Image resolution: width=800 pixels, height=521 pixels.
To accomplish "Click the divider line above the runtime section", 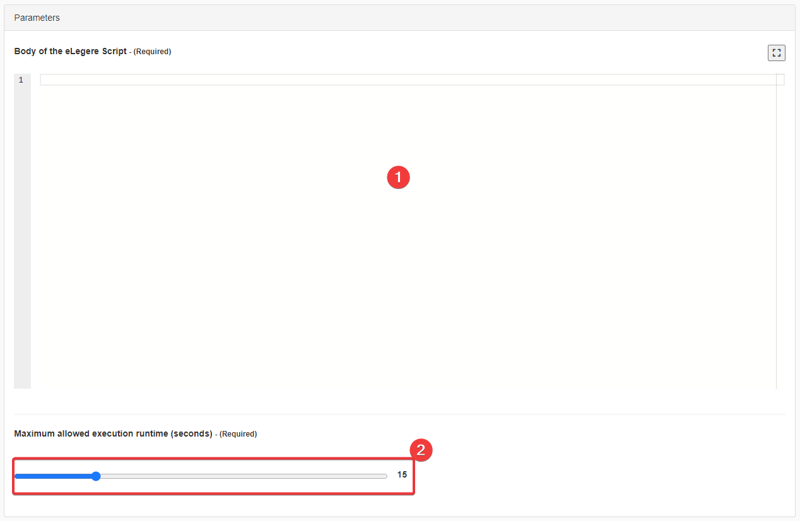I will (x=399, y=414).
